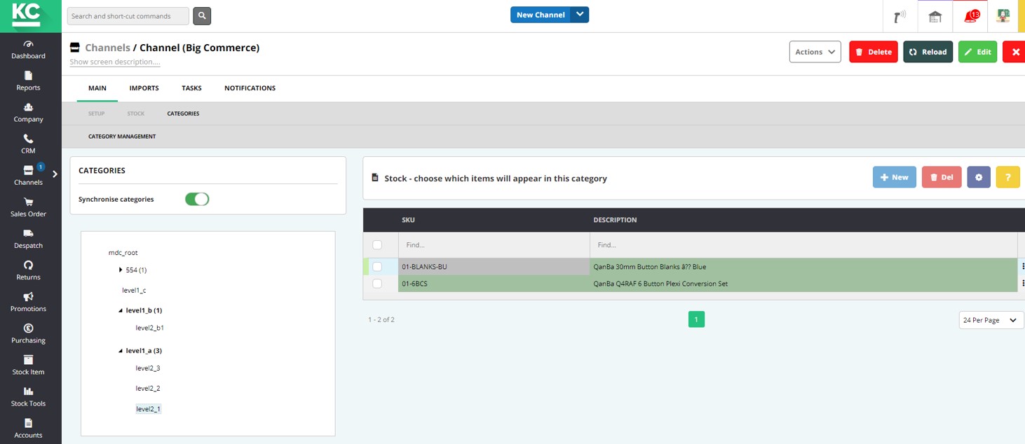Add new stock item with New button
Screen dimensions: 1025x444
pyautogui.click(x=895, y=177)
